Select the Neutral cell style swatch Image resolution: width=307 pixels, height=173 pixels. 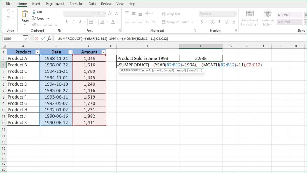click(289, 22)
